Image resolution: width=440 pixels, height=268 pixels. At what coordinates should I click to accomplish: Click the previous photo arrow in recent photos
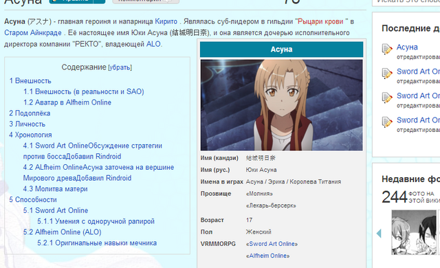379,233
